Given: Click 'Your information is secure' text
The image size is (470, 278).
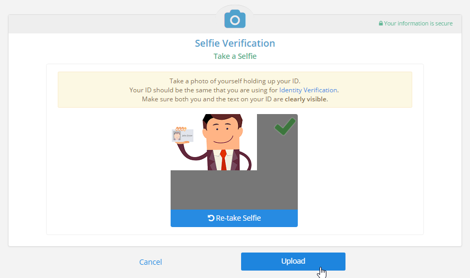Looking at the screenshot, I should [418, 23].
